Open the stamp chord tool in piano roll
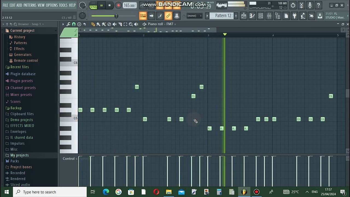This screenshot has height=197, width=350. pyautogui.click(x=79, y=24)
